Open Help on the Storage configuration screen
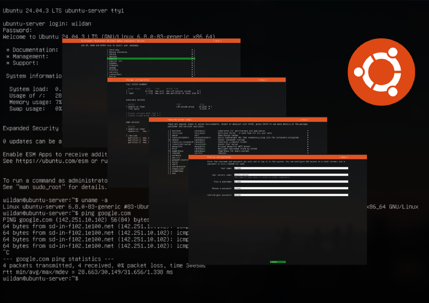 [x=262, y=80]
